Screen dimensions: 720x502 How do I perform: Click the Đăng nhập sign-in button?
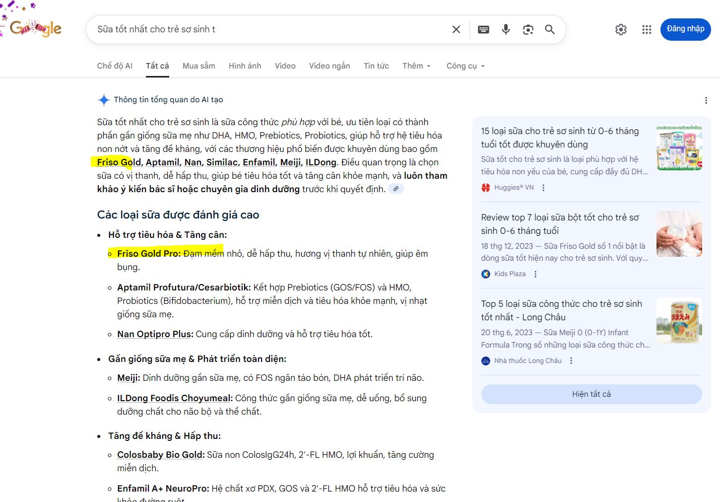coord(685,29)
